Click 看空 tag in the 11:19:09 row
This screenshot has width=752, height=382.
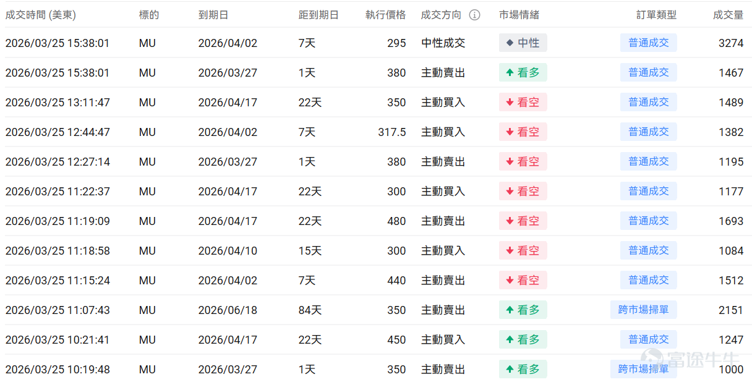click(523, 221)
